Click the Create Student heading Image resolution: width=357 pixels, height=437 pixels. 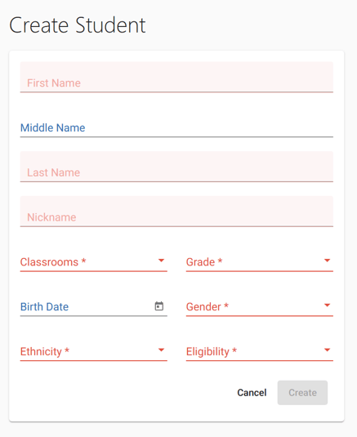tap(77, 25)
